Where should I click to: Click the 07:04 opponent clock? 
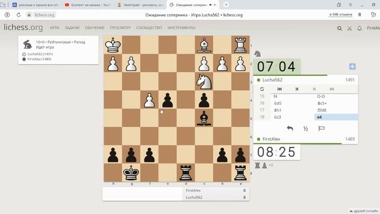pyautogui.click(x=277, y=67)
